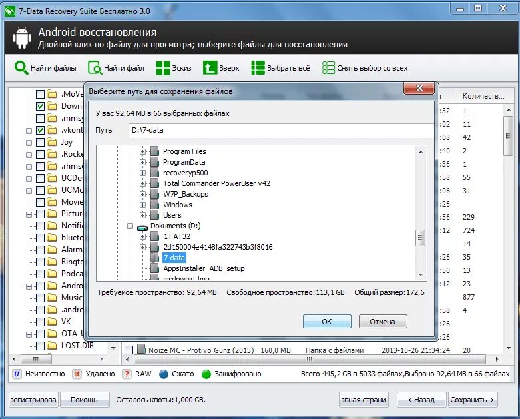Click the Music folder icon
Viewport: 520px width, 419px height.
coord(52,298)
